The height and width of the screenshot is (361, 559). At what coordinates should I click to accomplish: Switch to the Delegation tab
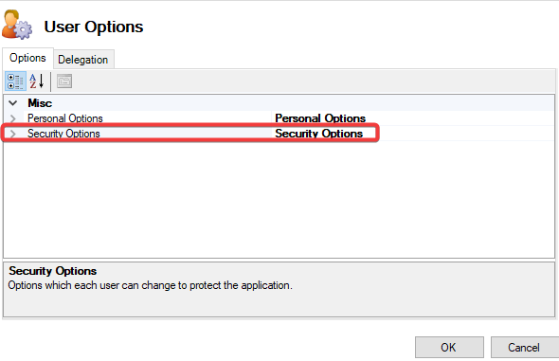tap(83, 60)
